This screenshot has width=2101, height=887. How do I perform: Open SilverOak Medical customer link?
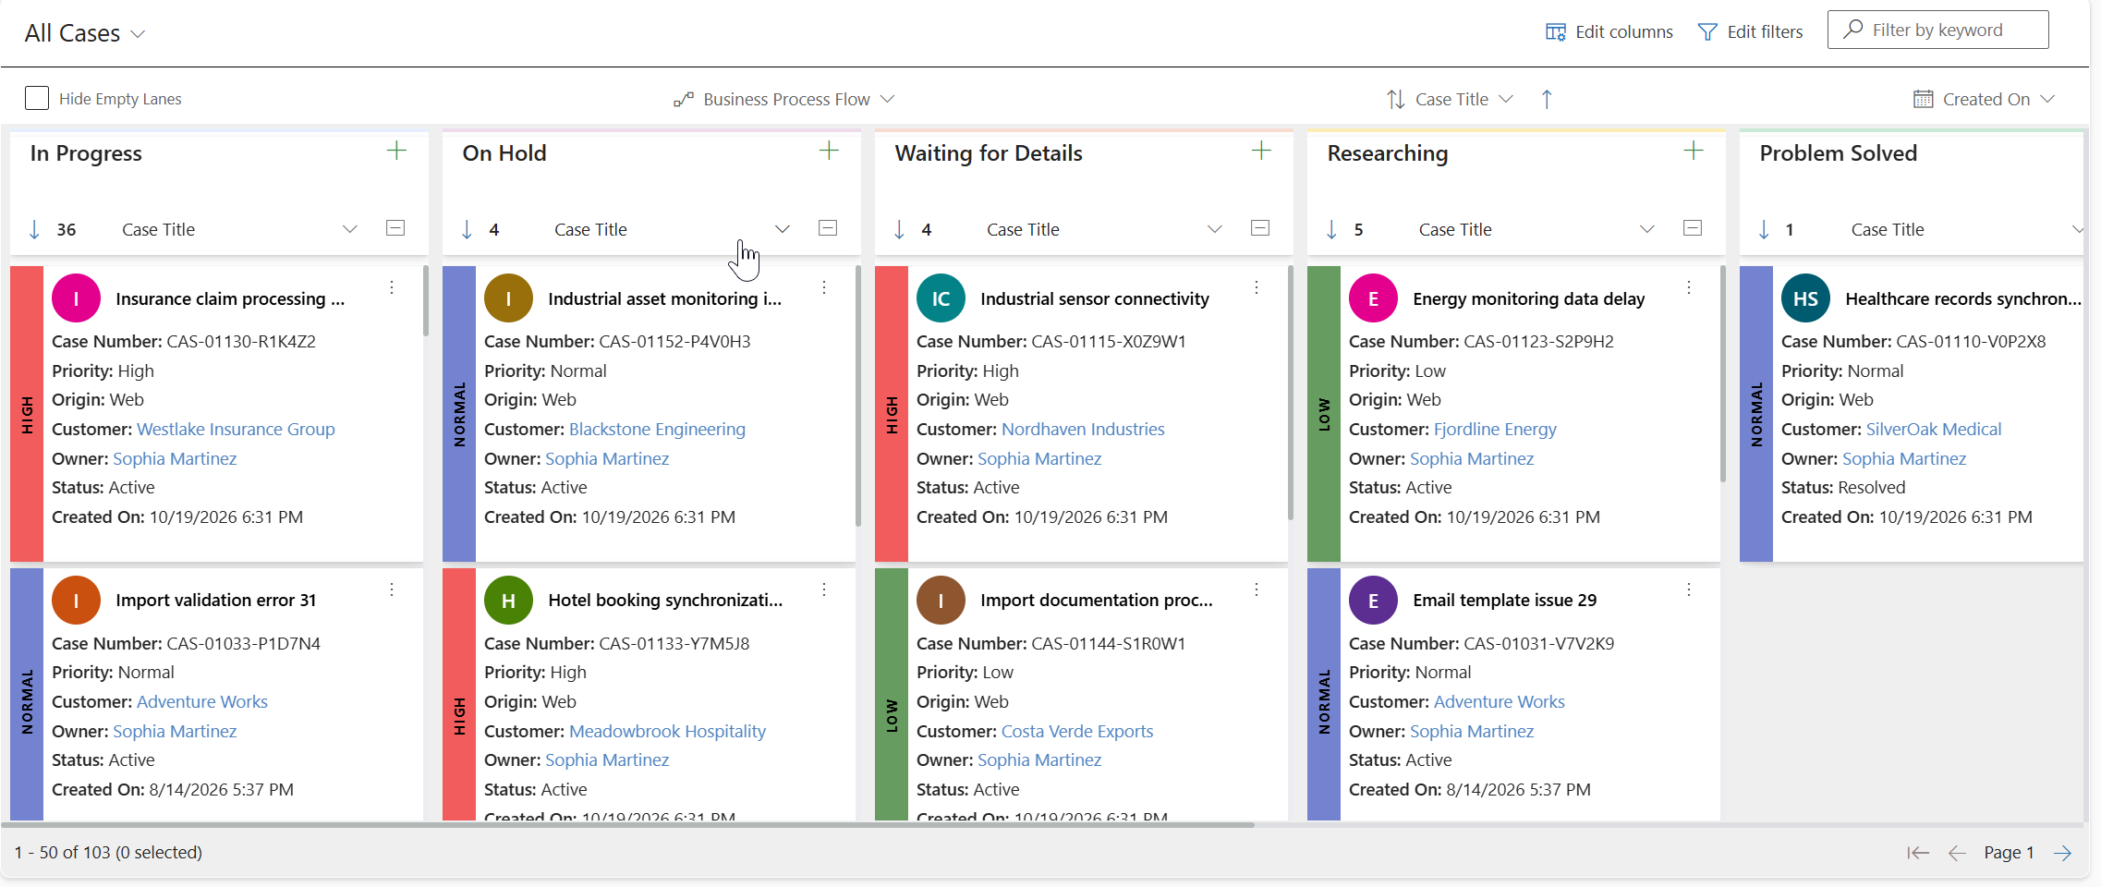click(x=1934, y=429)
